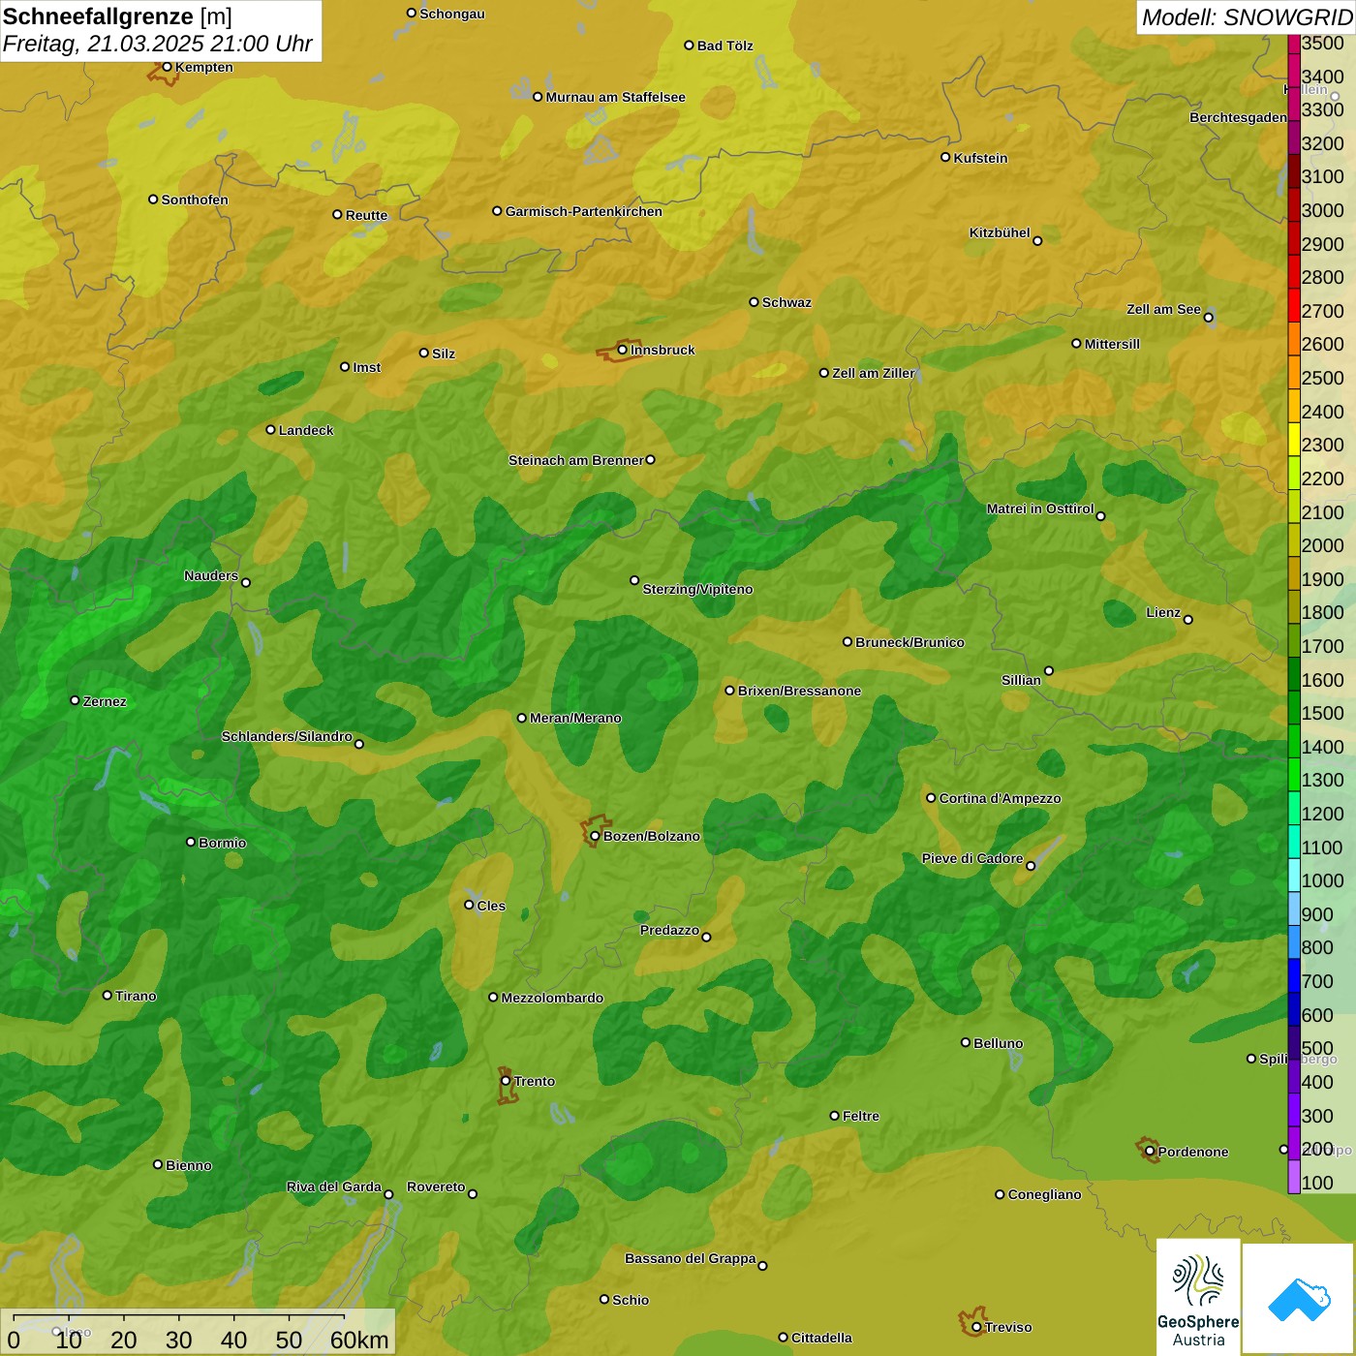1356x1356 pixels.
Task: Click the Zernez location dot
Action: tap(75, 700)
